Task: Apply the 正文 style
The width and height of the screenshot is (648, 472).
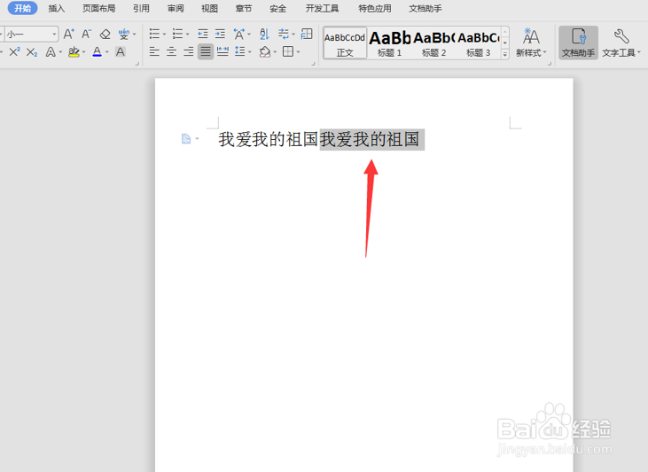Action: tap(345, 43)
